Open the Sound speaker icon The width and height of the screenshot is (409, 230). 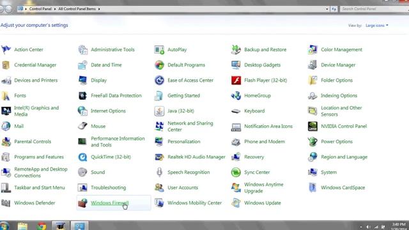coord(82,172)
